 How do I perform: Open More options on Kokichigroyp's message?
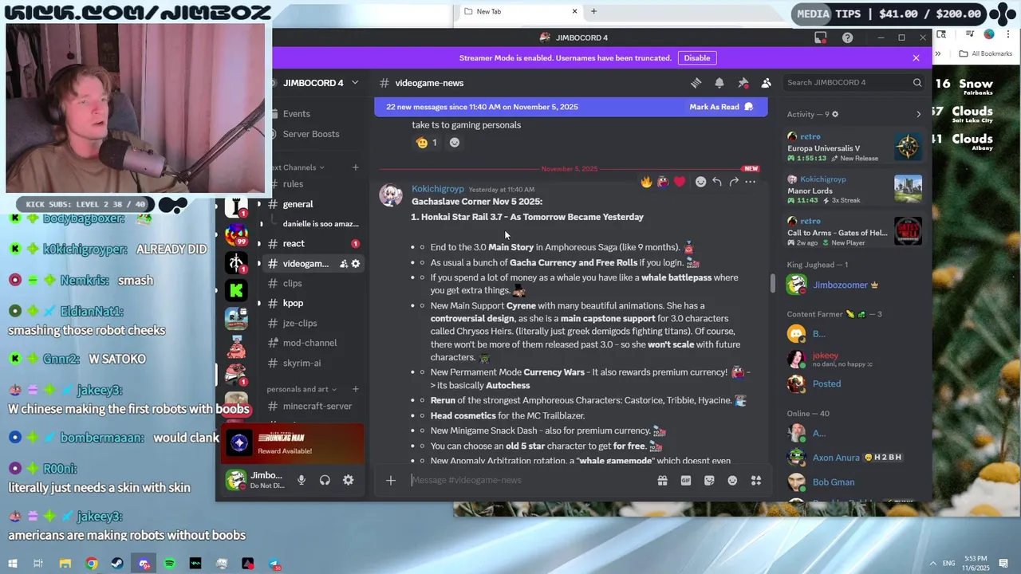click(x=751, y=182)
